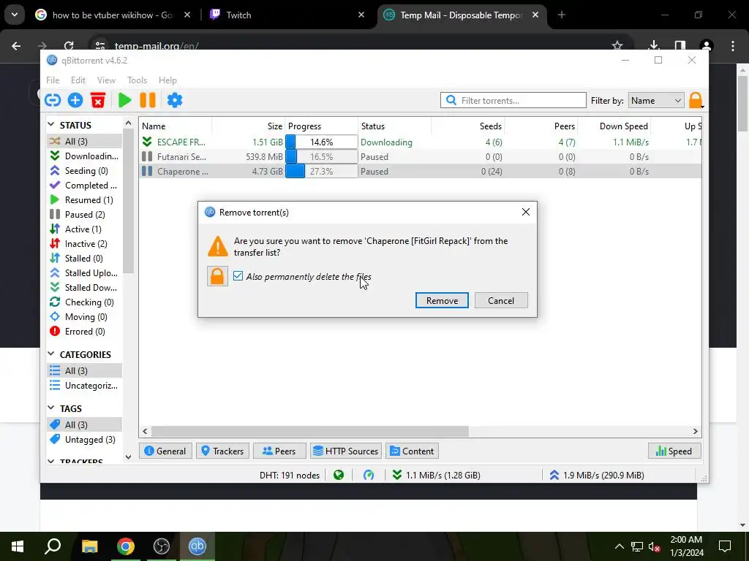Click the Cancel button in dialog
Viewport: 749px width, 561px height.
click(501, 300)
